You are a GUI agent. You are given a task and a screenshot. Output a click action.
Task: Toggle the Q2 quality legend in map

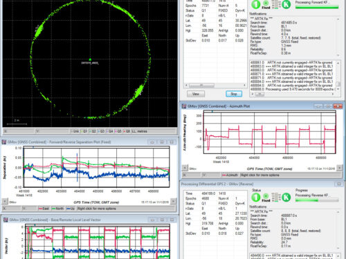point(93,131)
